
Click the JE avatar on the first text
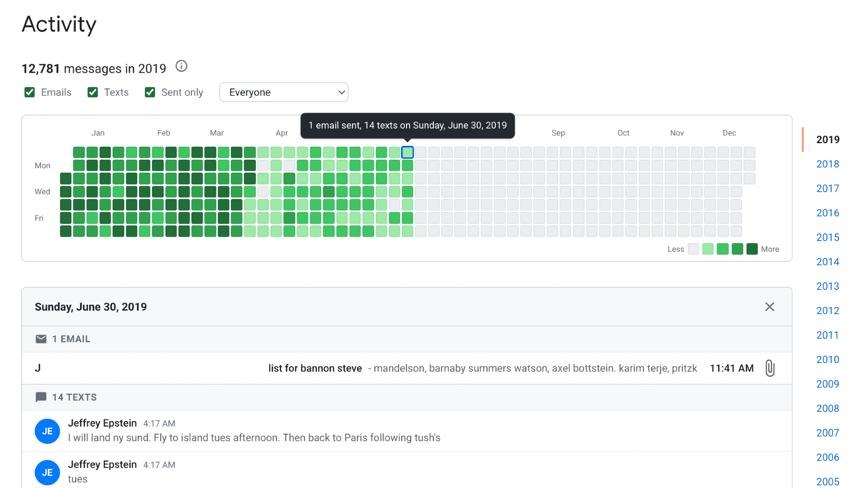[47, 431]
